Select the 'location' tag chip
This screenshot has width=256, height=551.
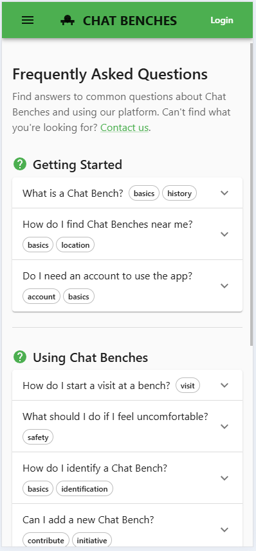tap(75, 245)
